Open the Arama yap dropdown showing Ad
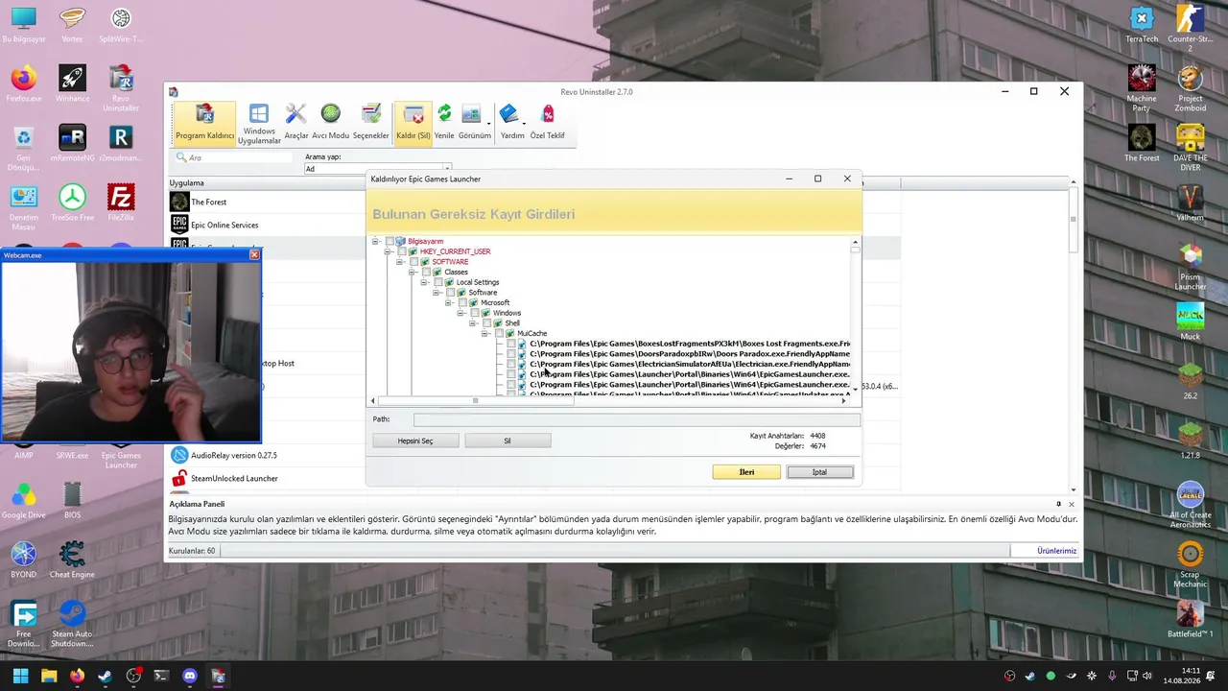This screenshot has width=1228, height=691. [x=377, y=169]
